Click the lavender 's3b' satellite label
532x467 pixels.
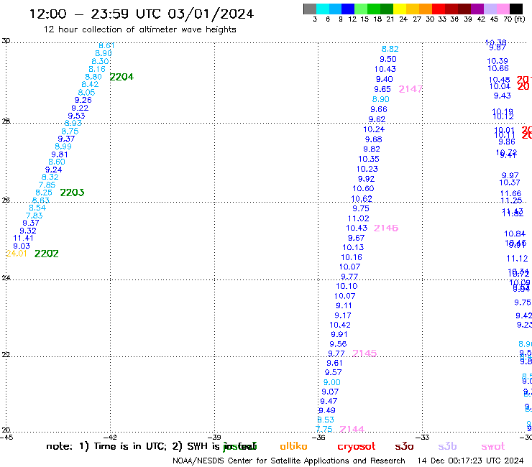click(447, 446)
